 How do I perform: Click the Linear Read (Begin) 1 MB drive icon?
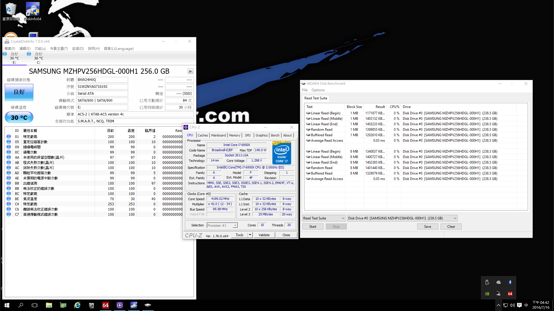[308, 113]
